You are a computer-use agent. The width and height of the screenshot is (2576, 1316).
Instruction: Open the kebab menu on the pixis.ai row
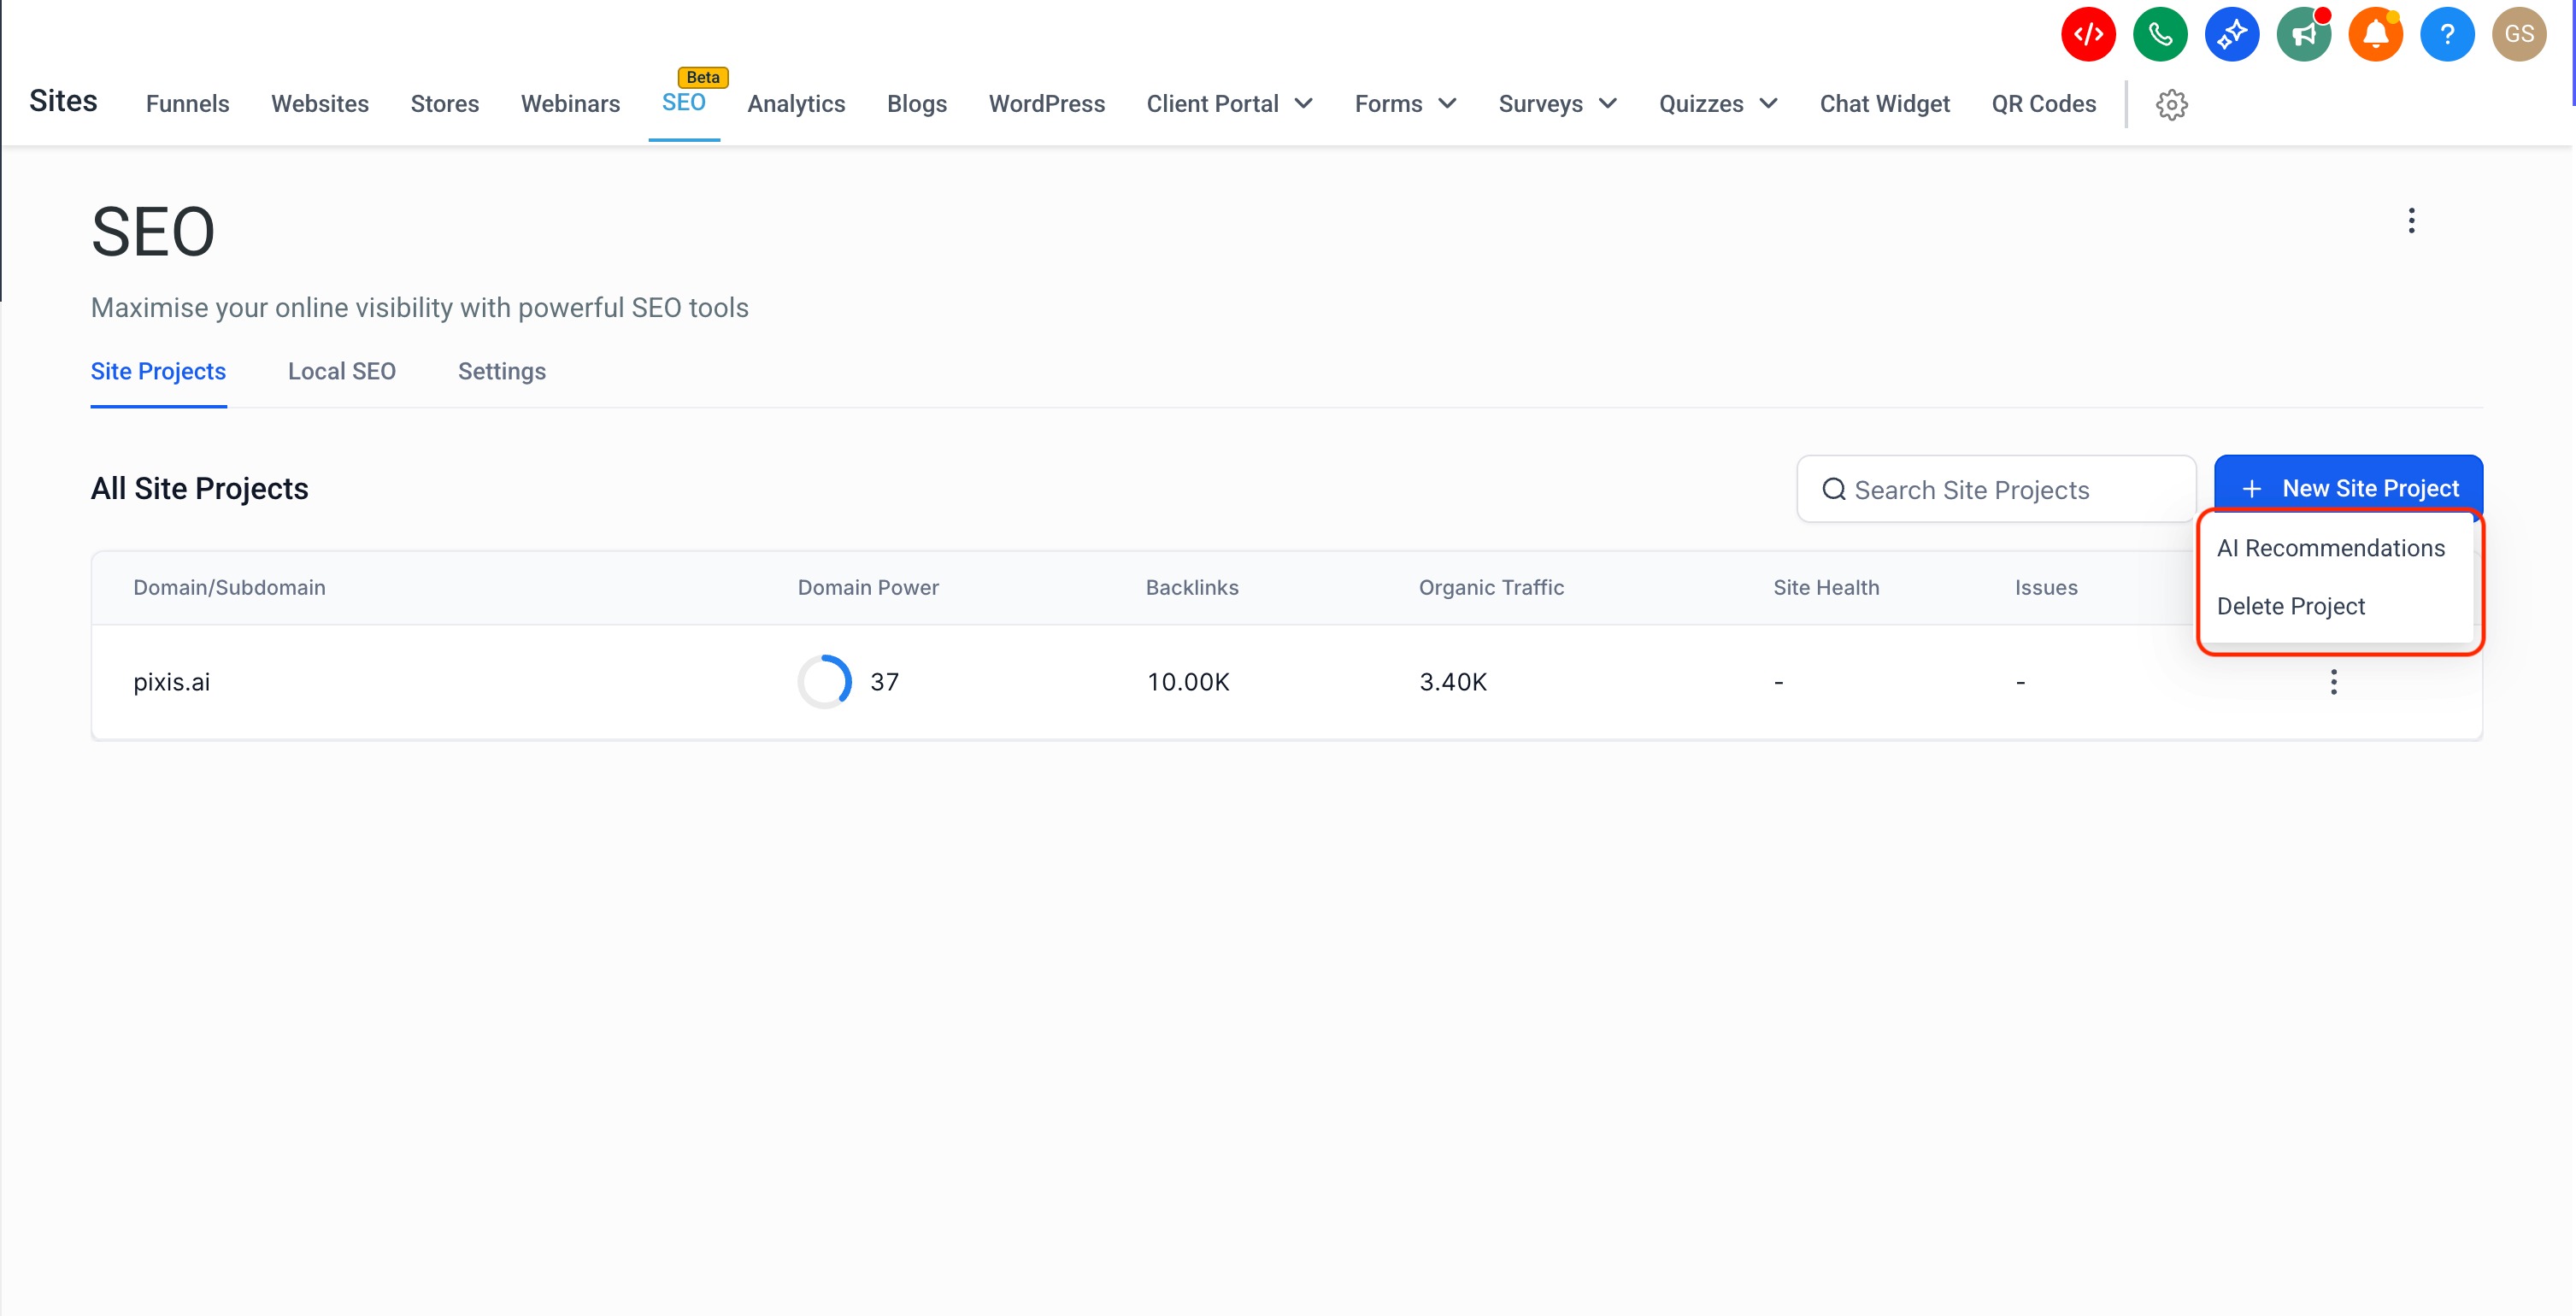pyautogui.click(x=2333, y=681)
